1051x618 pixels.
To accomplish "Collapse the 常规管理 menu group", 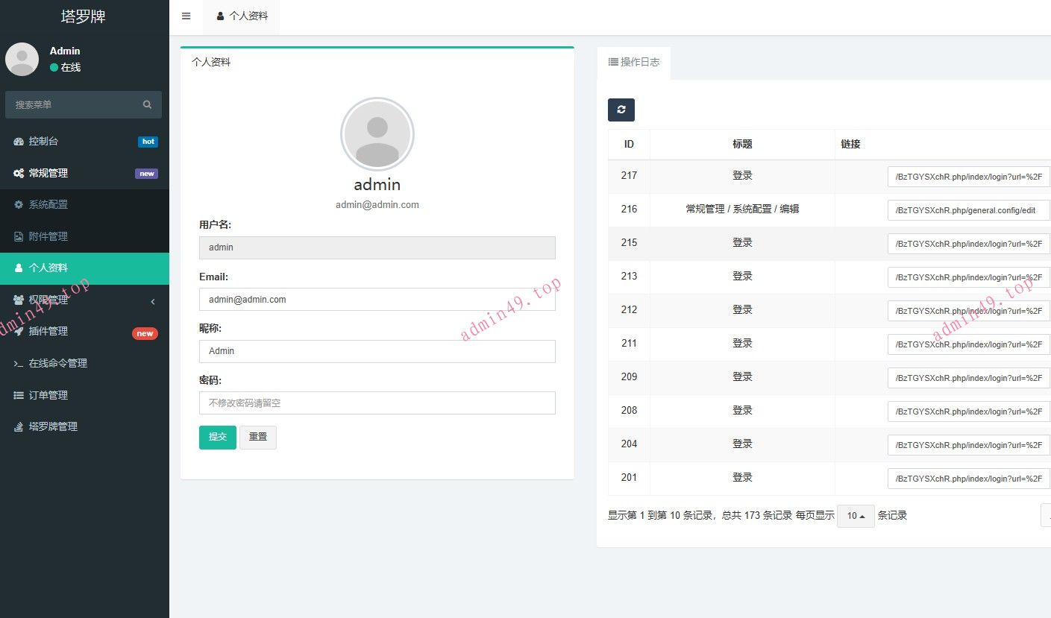I will click(48, 173).
